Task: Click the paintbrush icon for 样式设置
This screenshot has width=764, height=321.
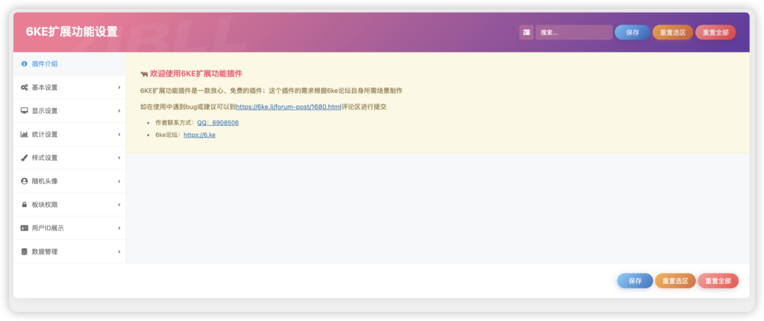Action: [25, 158]
